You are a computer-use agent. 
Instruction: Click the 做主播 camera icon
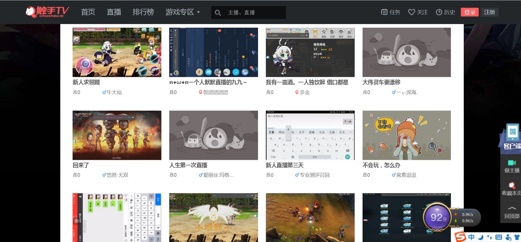pyautogui.click(x=512, y=163)
